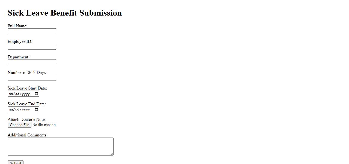Open the Sick Leave End Date calendar picker

(x=37, y=109)
